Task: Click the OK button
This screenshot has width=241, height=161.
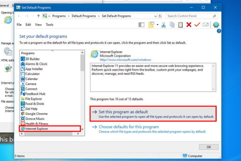Action: pos(208,147)
